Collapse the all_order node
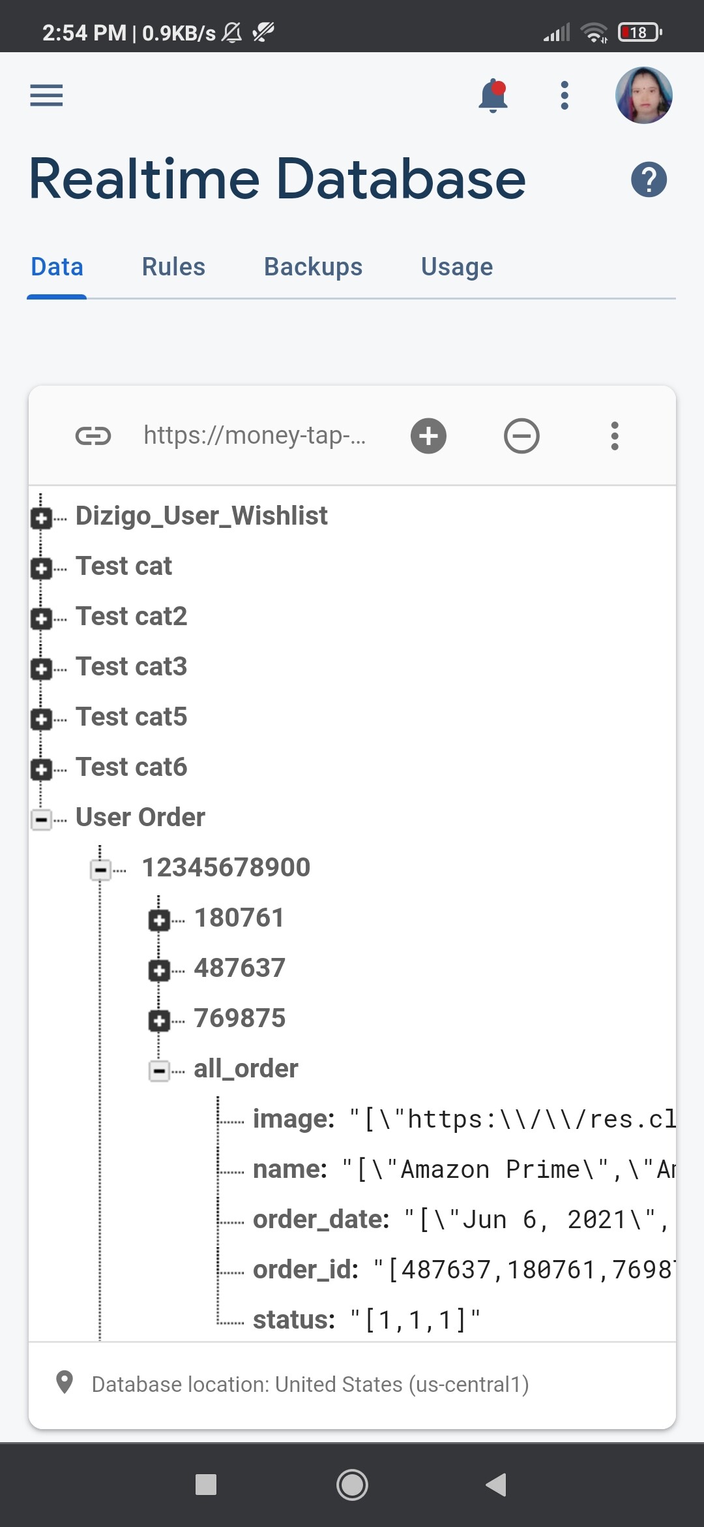This screenshot has height=1527, width=704. pyautogui.click(x=159, y=1071)
